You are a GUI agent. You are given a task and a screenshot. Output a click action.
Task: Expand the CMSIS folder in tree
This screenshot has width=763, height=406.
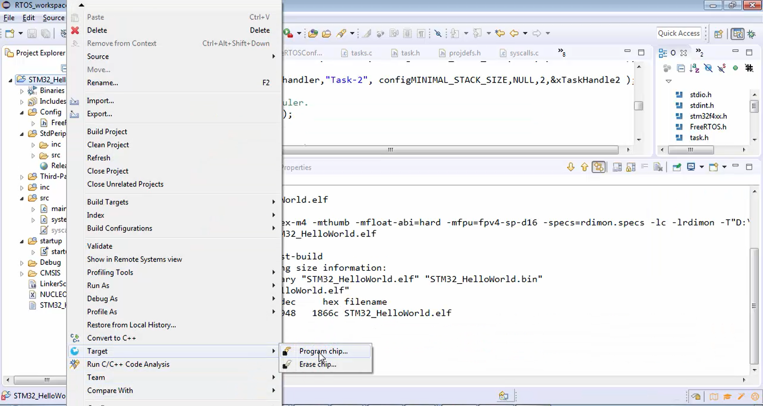coord(22,274)
